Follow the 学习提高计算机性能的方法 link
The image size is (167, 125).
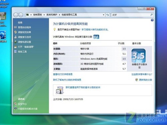point(95,30)
